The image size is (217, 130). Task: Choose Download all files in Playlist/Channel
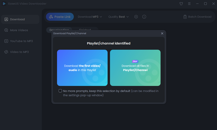[x=135, y=68]
